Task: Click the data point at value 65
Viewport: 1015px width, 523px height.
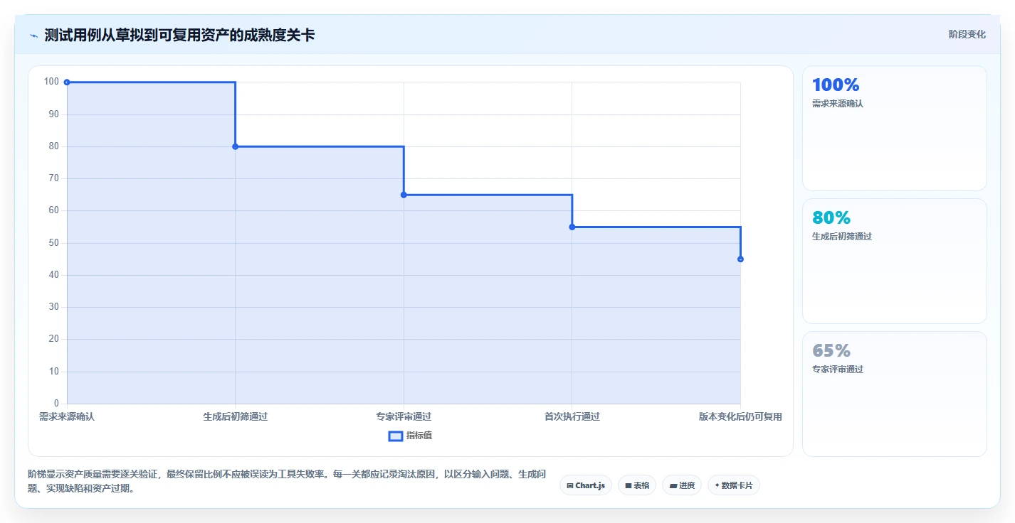Action: (404, 195)
